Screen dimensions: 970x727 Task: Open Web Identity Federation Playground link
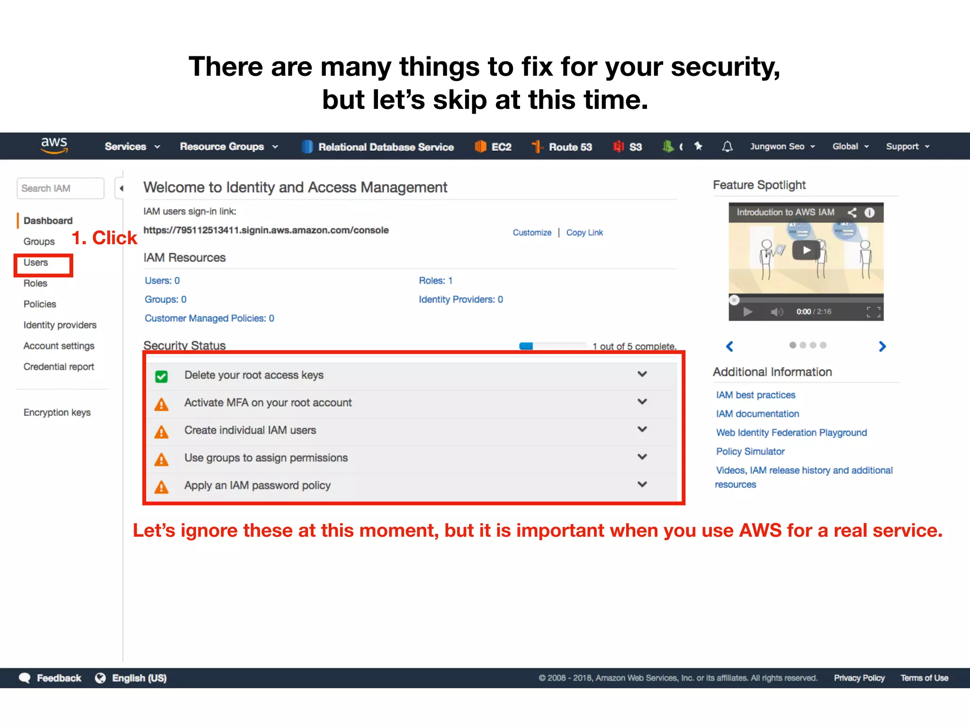[791, 433]
